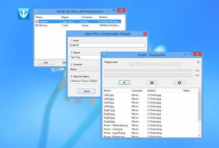
Task: Minimize the DropIt Processando window
Action: [x=185, y=54]
